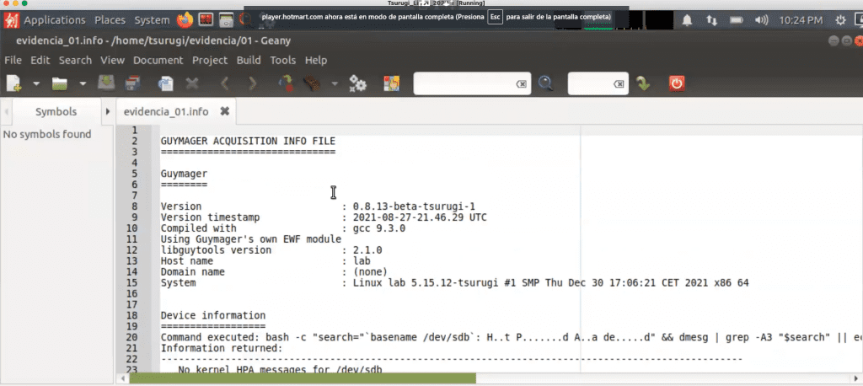This screenshot has width=863, height=386.
Task: Open the Build menu
Action: coord(249,60)
